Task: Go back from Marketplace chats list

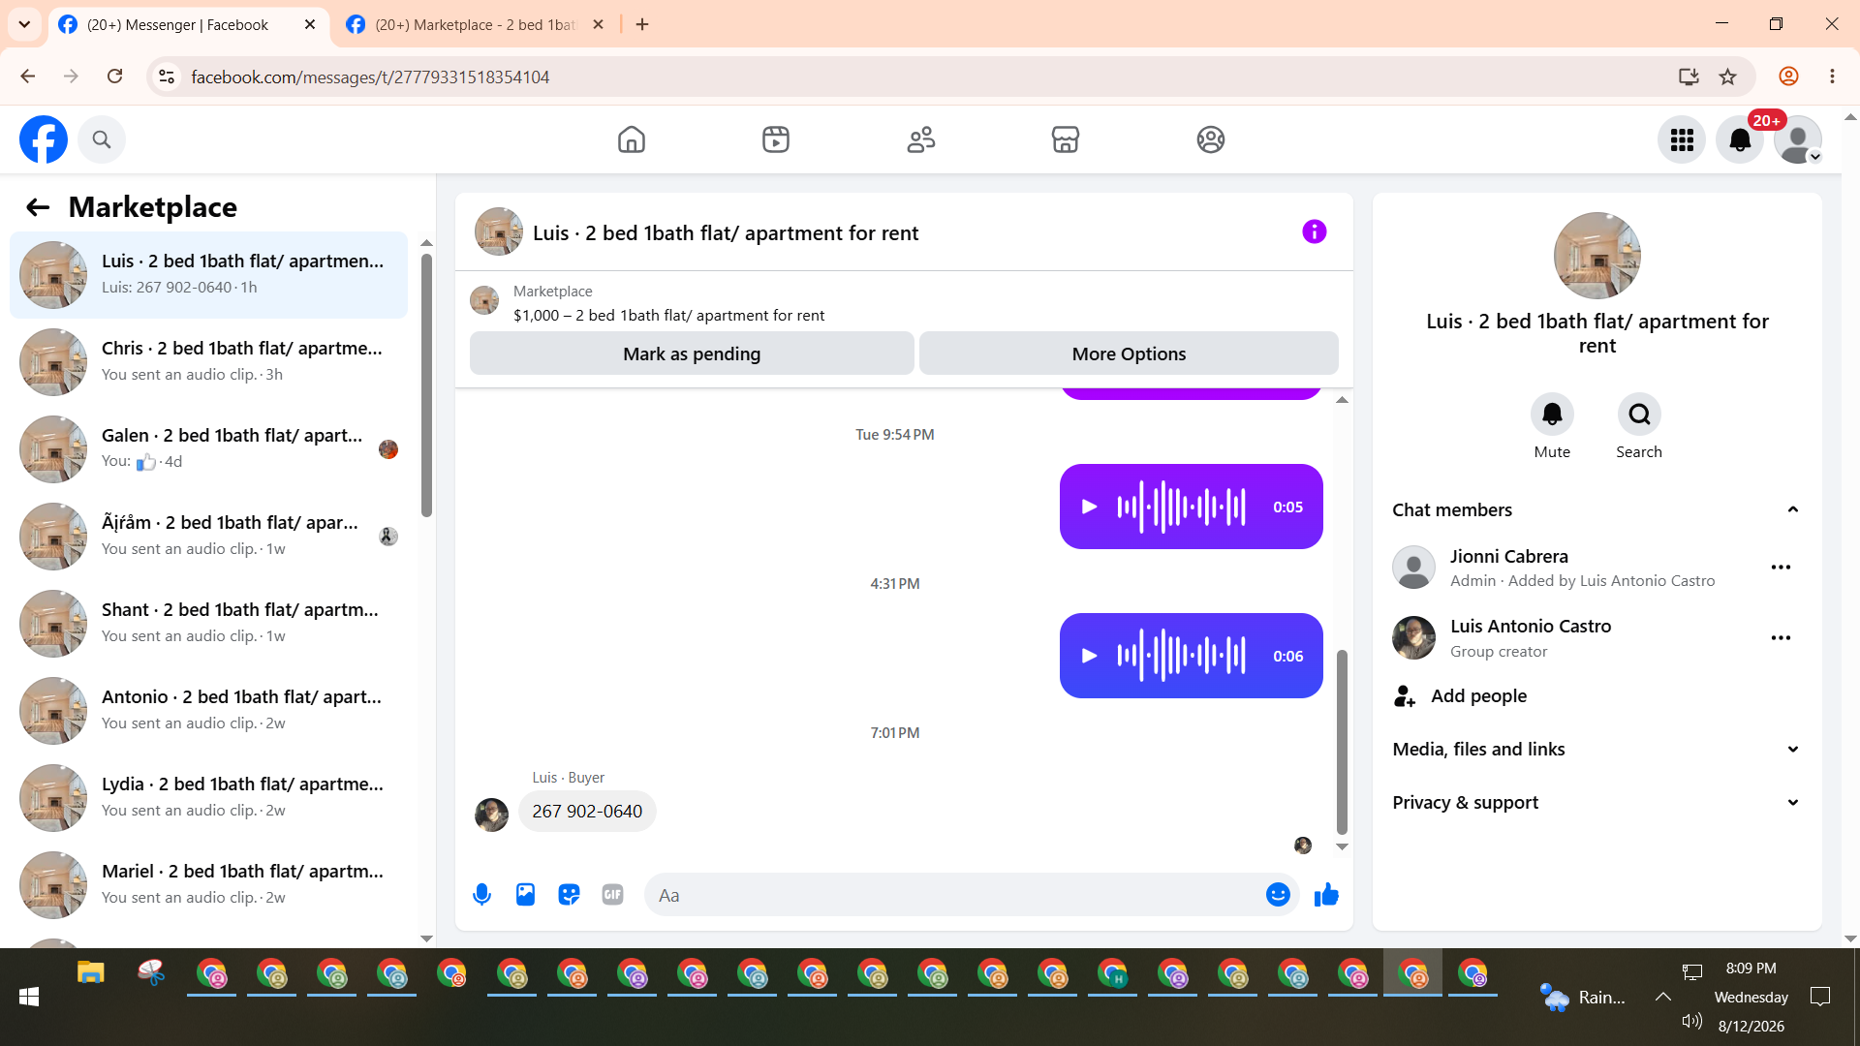Action: pos(38,207)
